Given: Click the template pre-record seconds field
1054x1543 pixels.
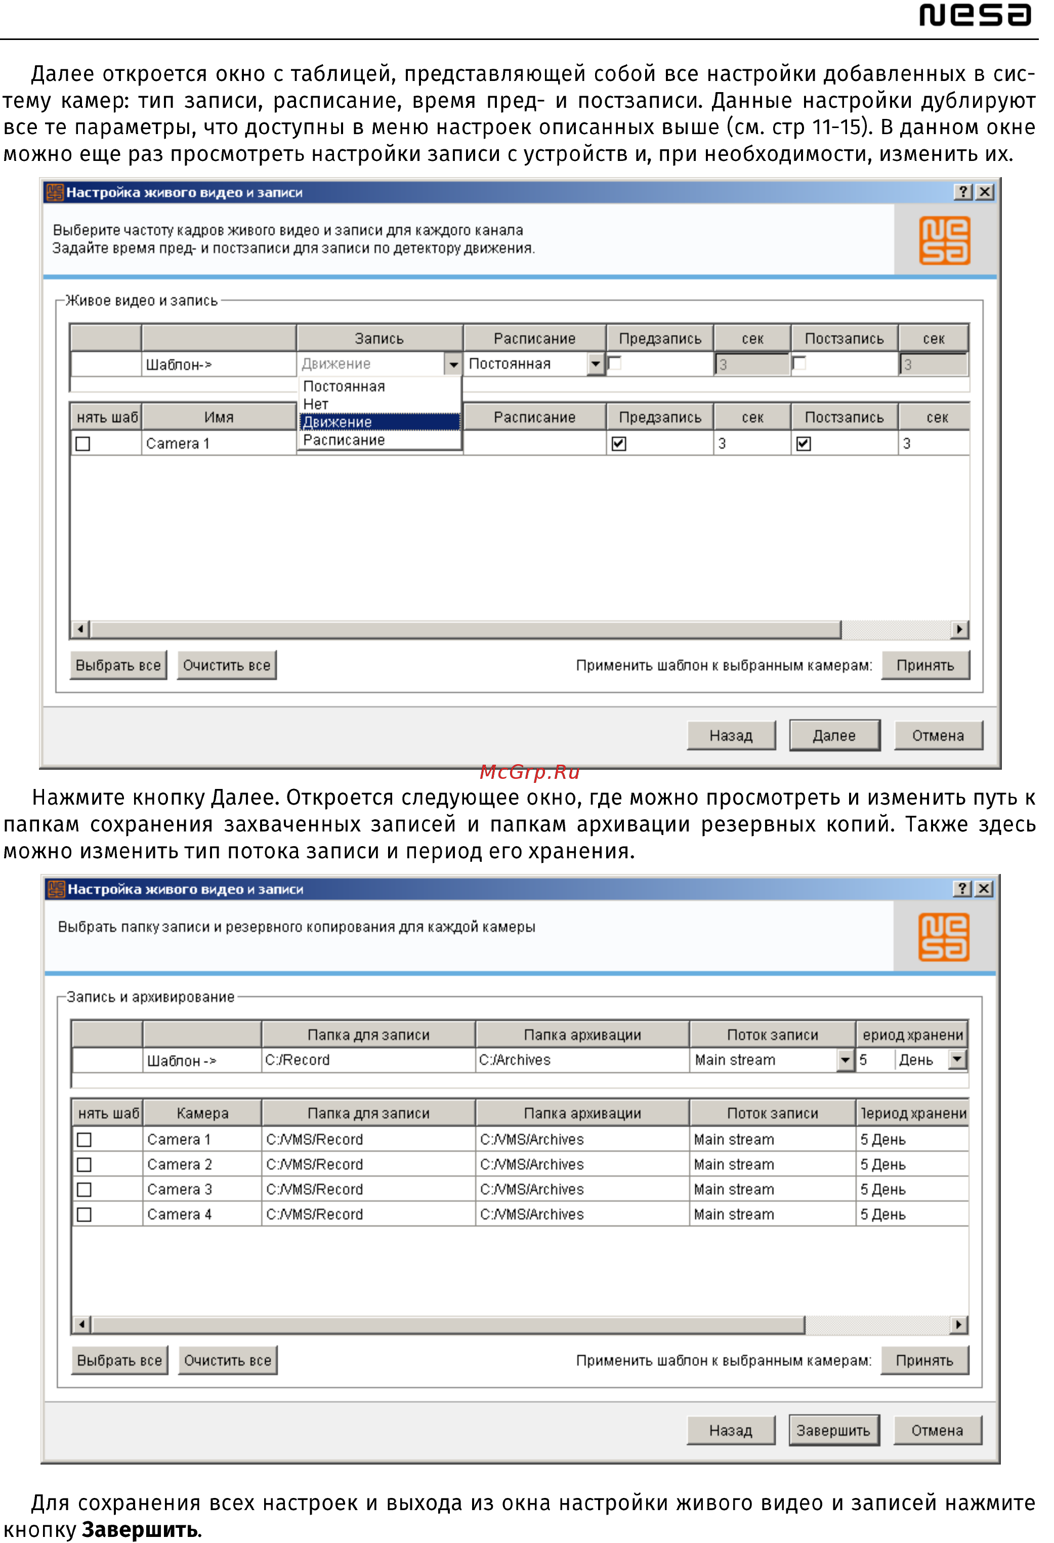Looking at the screenshot, I should [752, 364].
